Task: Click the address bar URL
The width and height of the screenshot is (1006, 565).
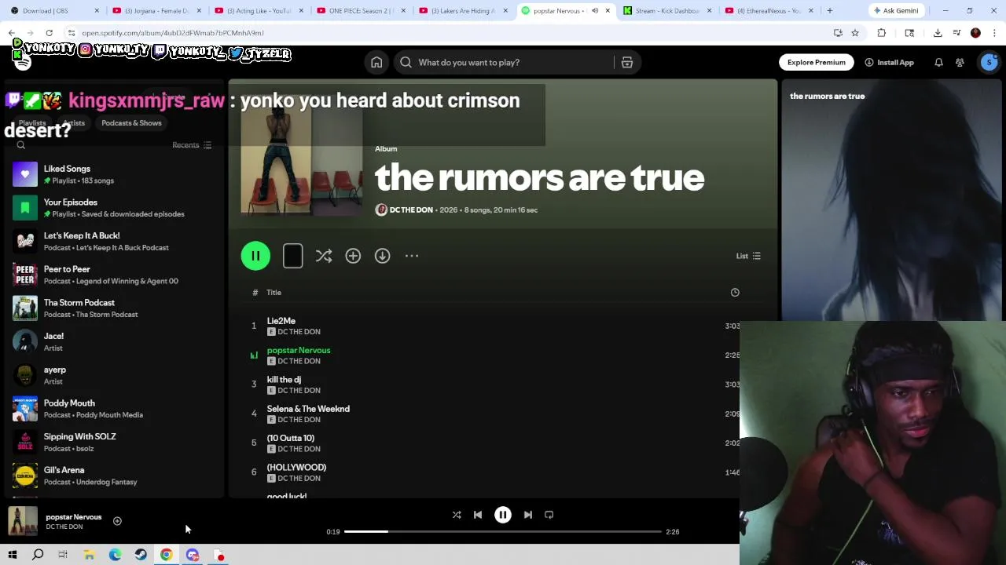Action: (x=173, y=33)
